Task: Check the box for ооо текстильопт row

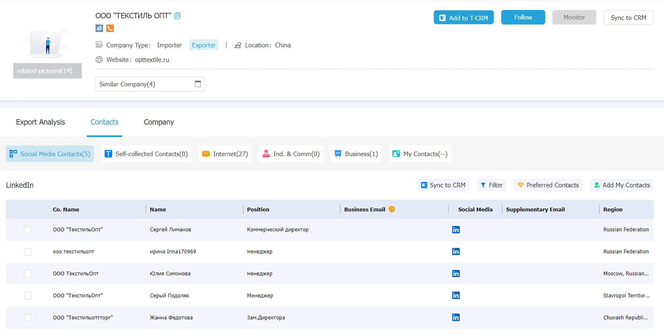Action: point(27,252)
